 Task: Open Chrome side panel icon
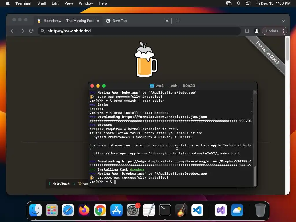pos(247,31)
